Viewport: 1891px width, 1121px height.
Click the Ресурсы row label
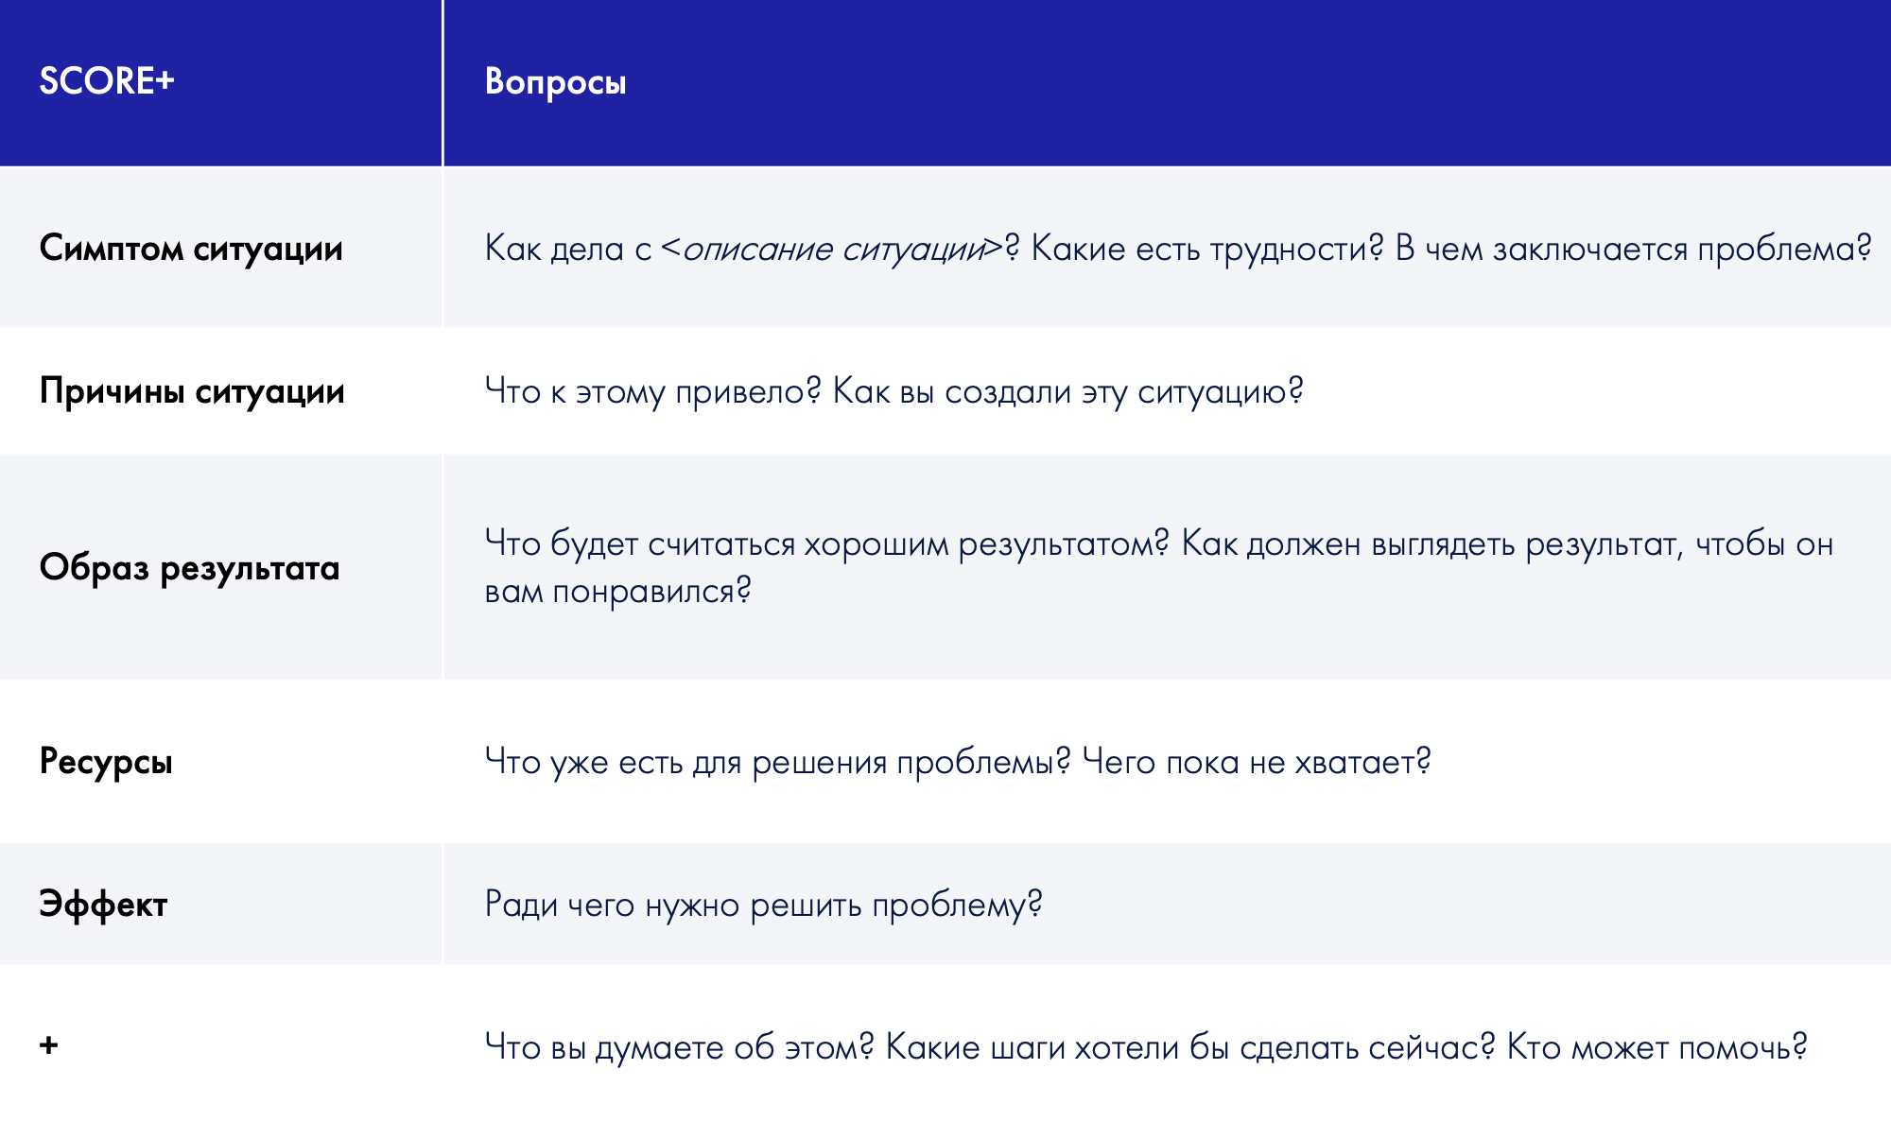click(x=106, y=762)
